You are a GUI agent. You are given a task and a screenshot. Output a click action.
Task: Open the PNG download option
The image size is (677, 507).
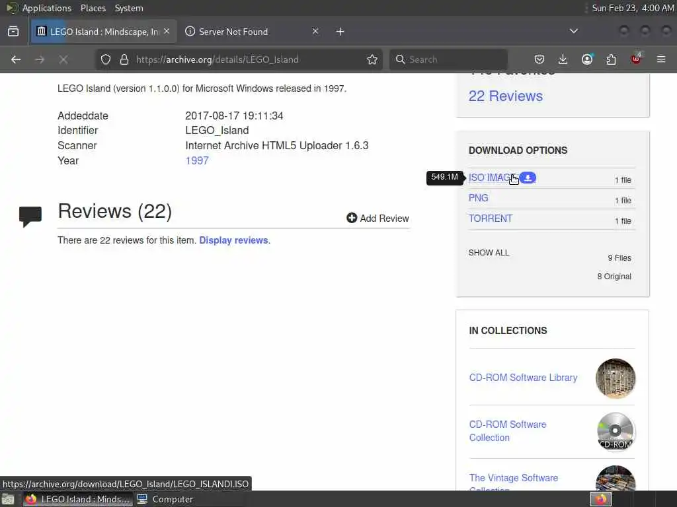coord(479,198)
